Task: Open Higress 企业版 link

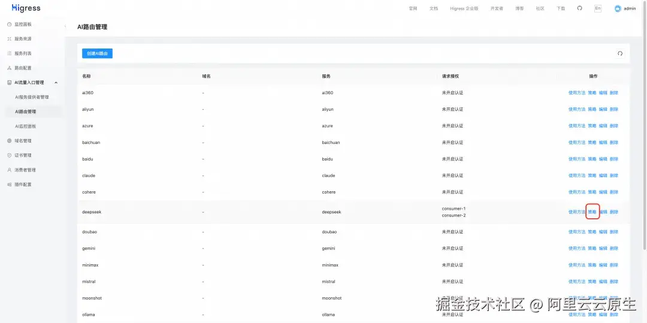Action: tap(464, 8)
